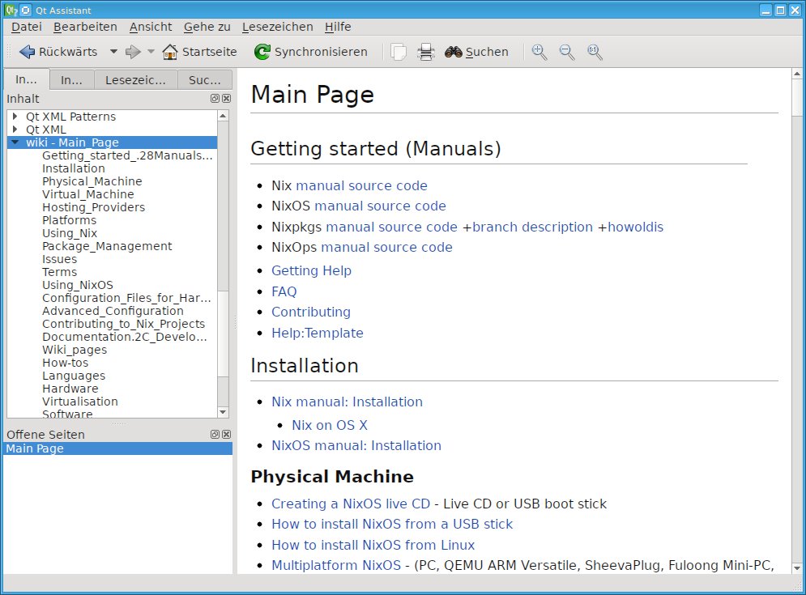Open the Rückwärts history dropdown arrow
Viewport: 806px width, 595px height.
click(113, 52)
